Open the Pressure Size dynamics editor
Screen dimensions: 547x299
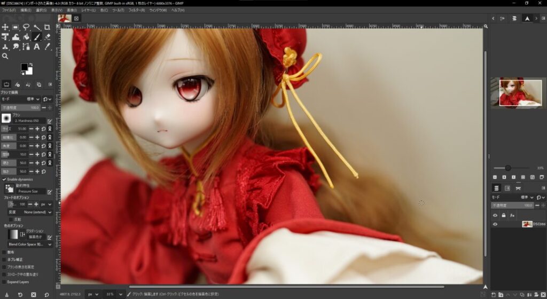point(50,192)
